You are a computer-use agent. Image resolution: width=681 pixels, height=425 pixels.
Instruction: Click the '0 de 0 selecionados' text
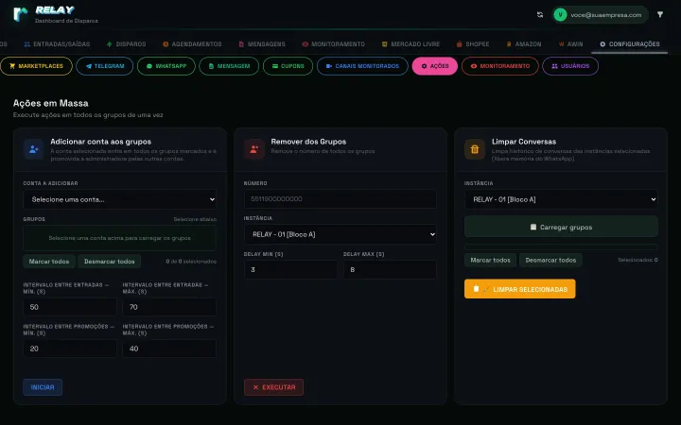191,262
